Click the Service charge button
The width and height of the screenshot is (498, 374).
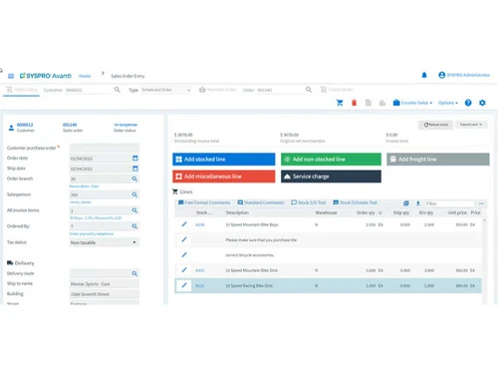coord(331,177)
